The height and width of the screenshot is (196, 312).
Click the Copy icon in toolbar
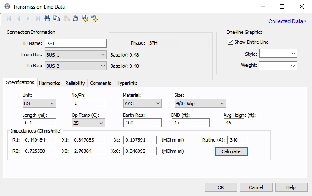coord(57,18)
